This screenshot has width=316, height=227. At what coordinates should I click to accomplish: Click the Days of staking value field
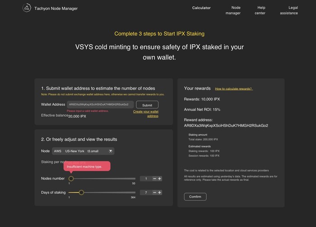(x=146, y=193)
